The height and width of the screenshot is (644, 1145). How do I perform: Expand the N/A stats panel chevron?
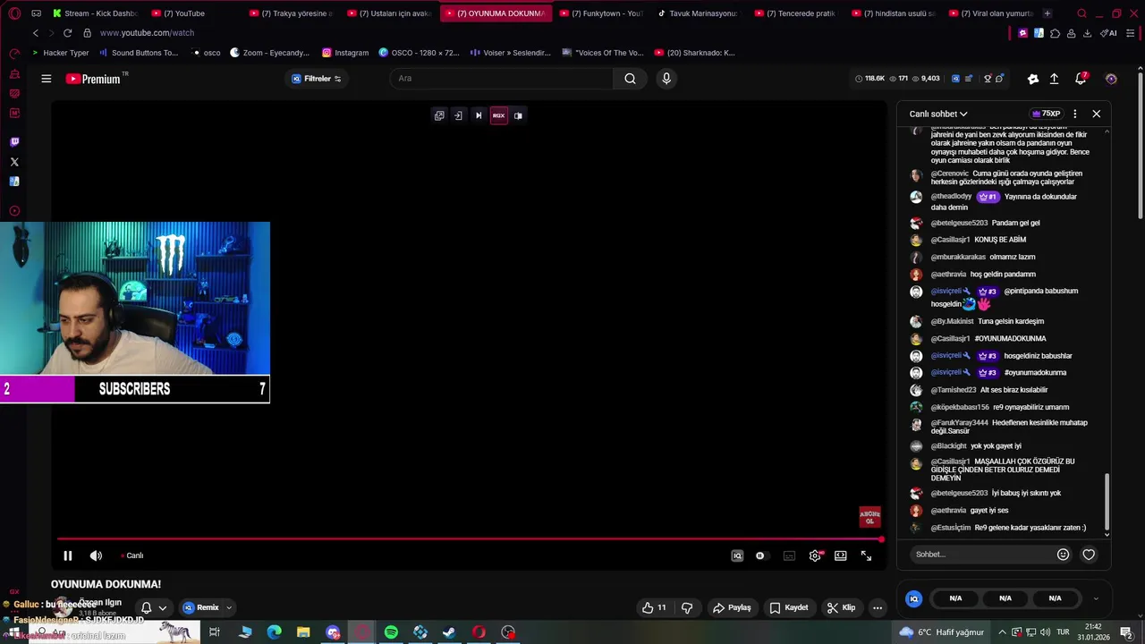1096,598
